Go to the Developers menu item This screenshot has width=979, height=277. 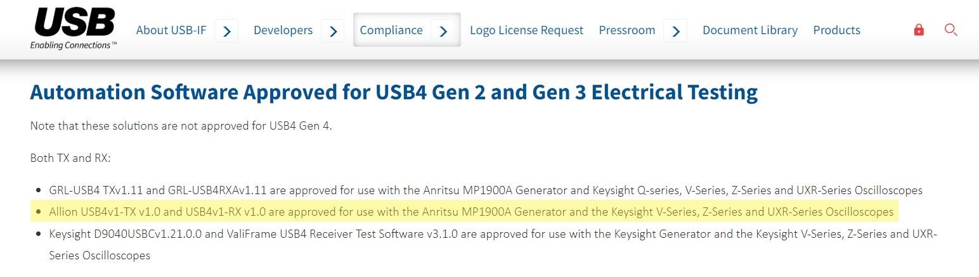point(283,30)
